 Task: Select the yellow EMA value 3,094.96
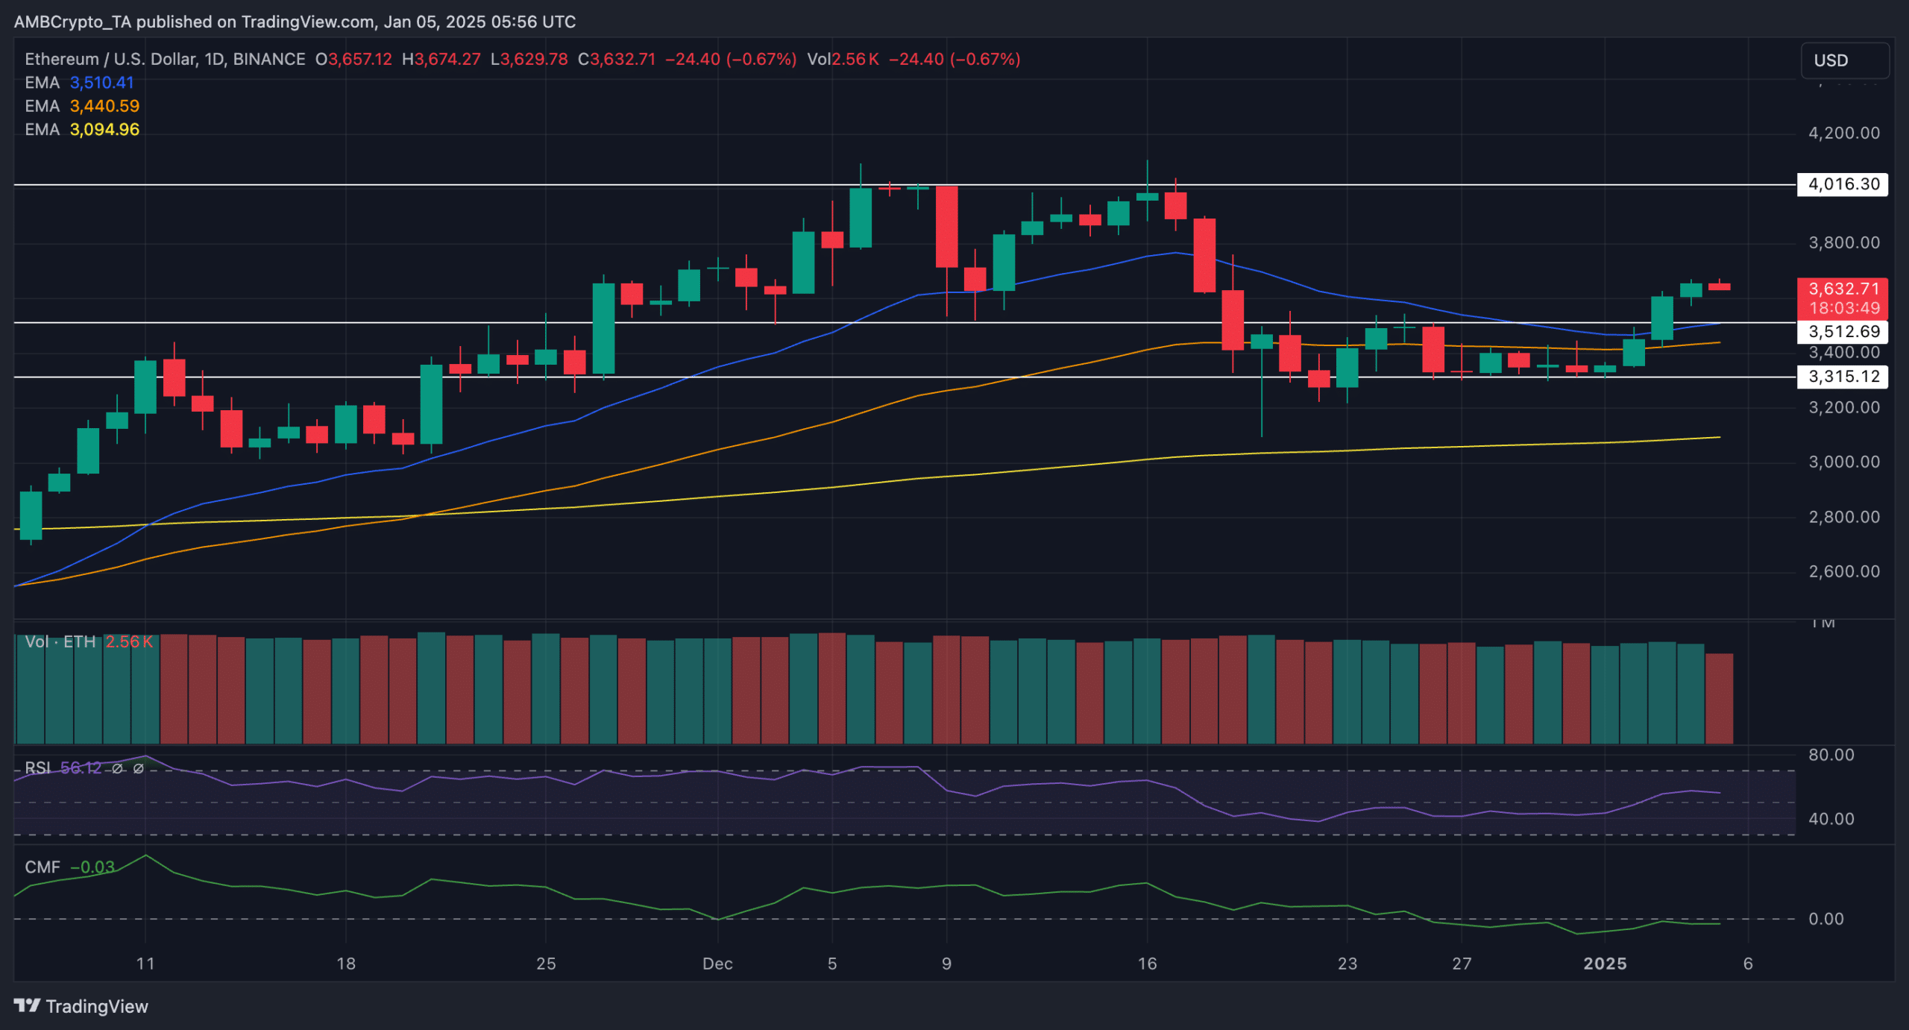click(104, 129)
